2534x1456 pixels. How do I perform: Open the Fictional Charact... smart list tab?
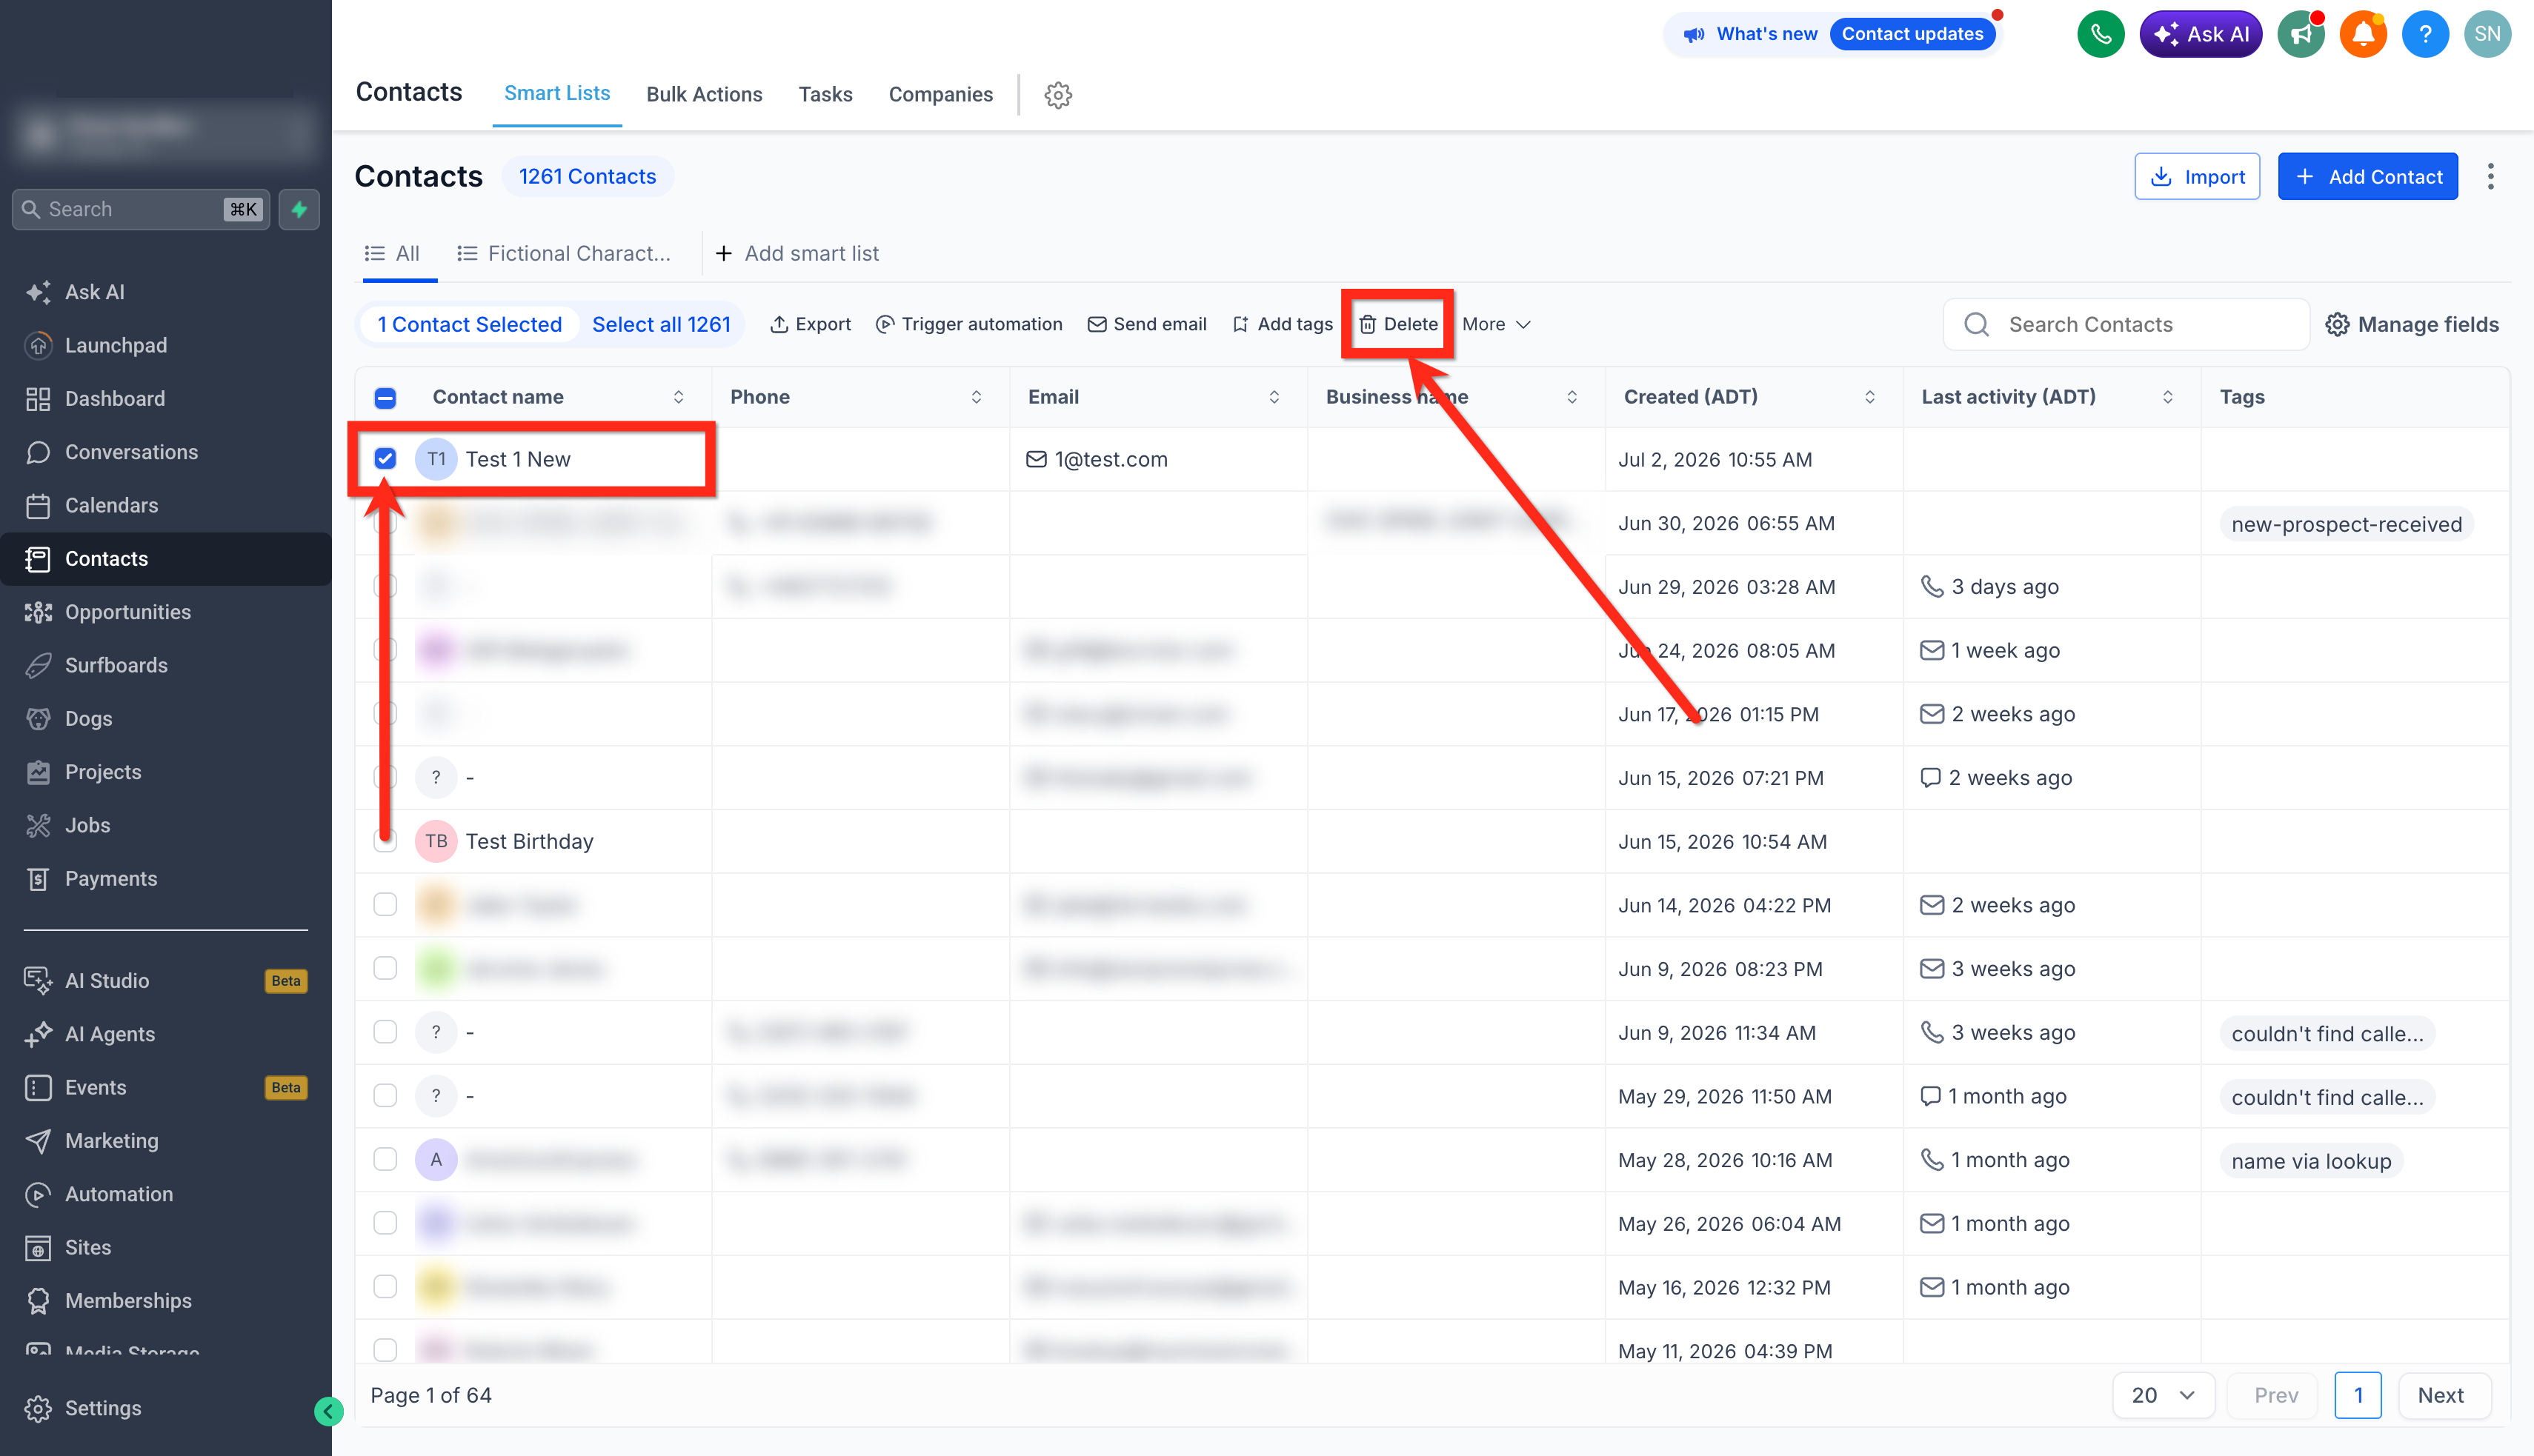[563, 253]
